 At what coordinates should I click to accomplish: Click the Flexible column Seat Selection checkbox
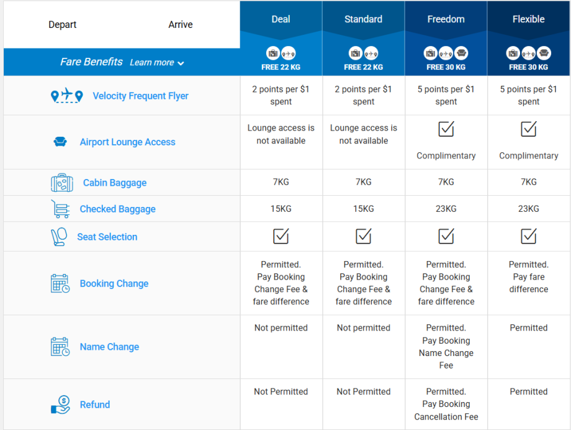click(x=529, y=236)
